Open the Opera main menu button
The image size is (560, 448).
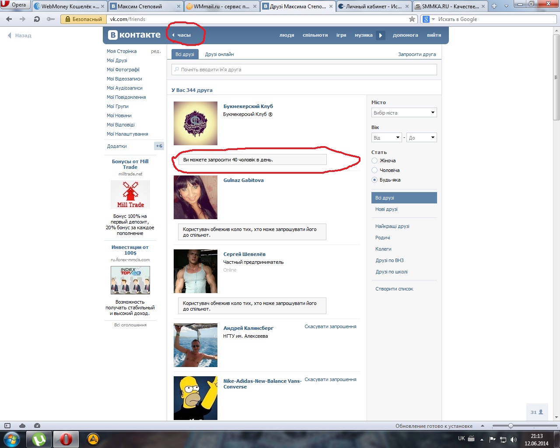click(x=16, y=5)
